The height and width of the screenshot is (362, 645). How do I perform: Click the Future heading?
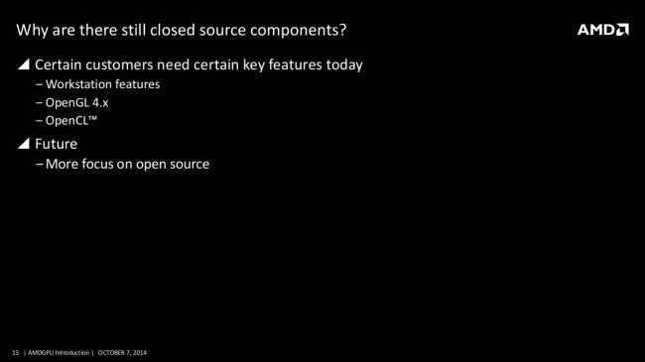[x=56, y=144]
